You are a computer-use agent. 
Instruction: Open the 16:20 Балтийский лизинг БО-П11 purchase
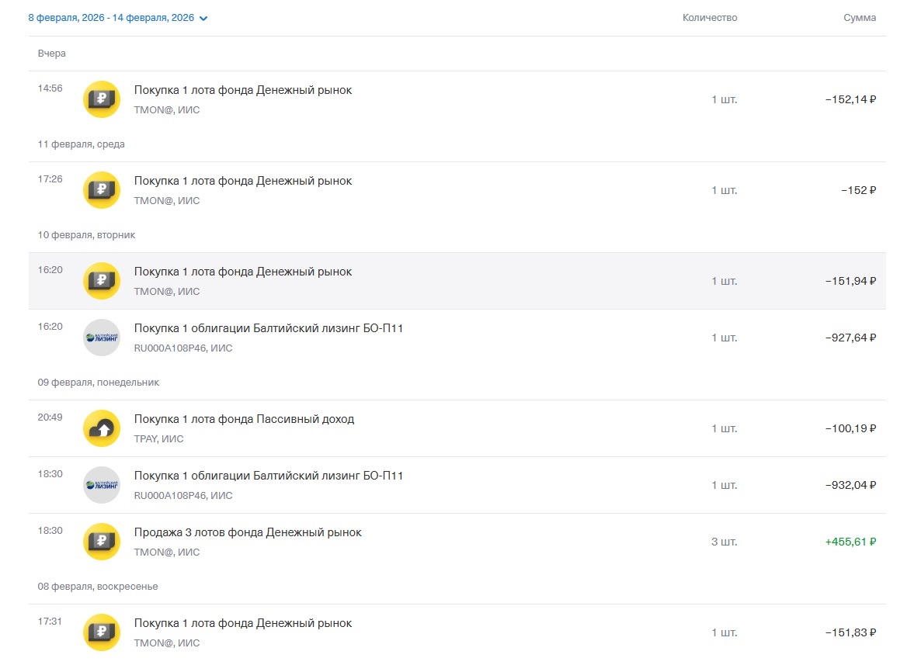coord(269,328)
